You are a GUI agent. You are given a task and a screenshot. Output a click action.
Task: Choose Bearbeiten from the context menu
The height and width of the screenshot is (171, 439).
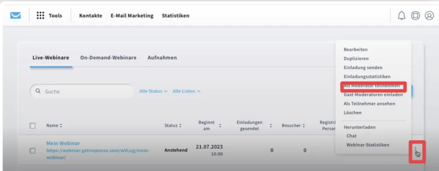[x=355, y=50]
